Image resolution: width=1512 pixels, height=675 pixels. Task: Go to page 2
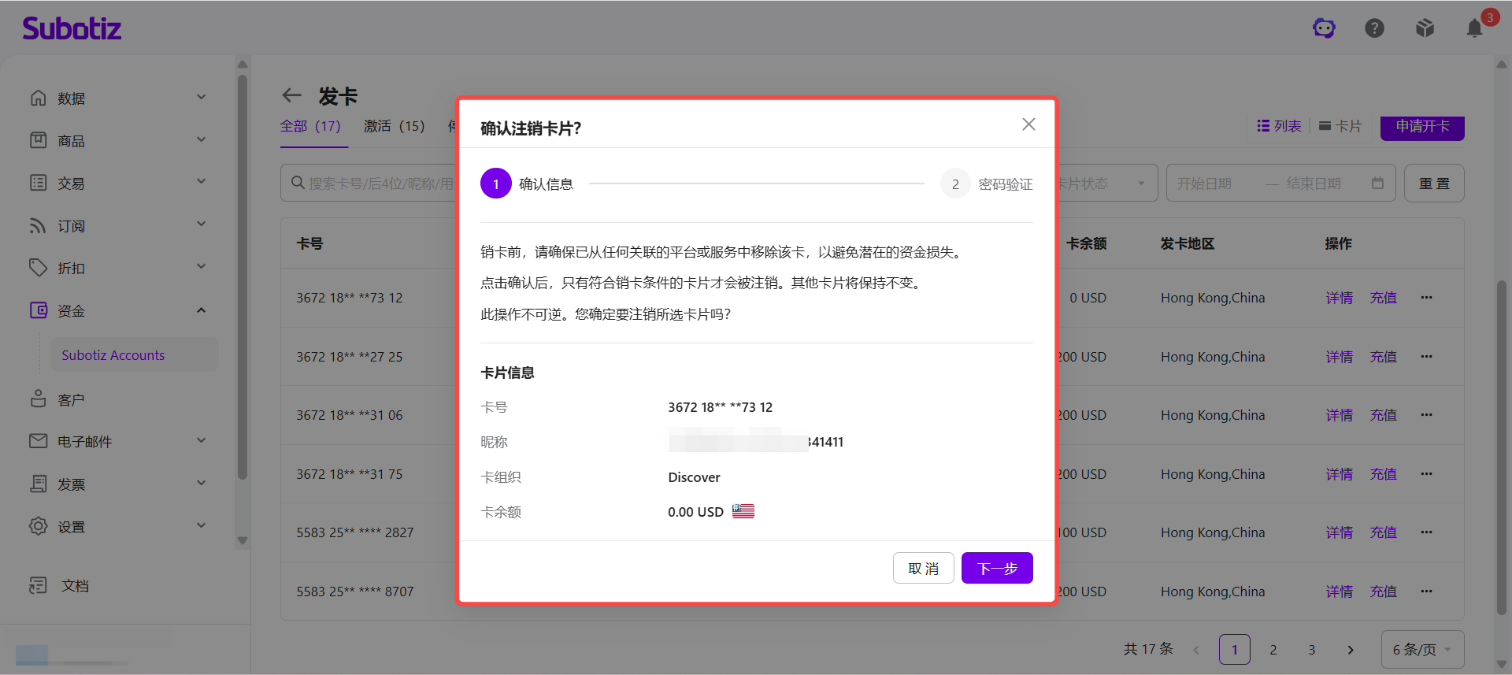point(1273,650)
